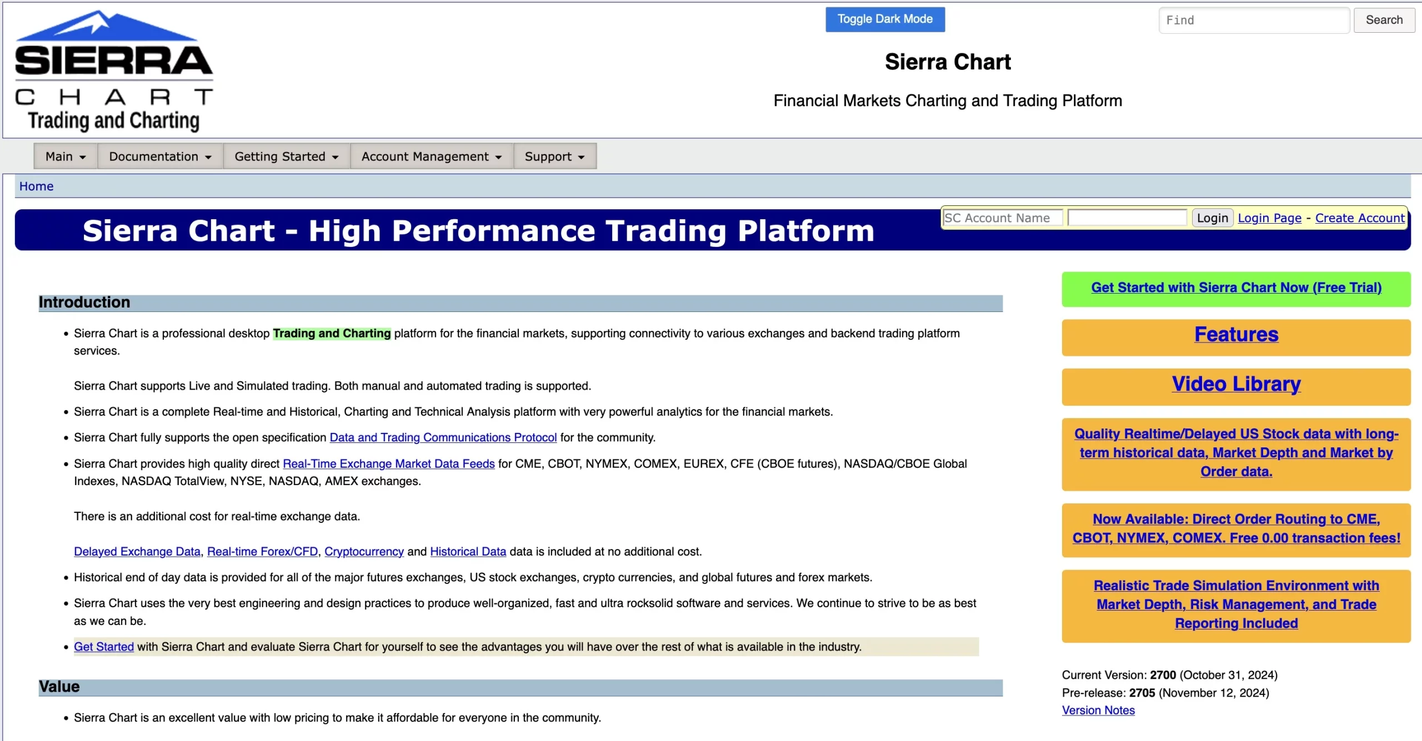The height and width of the screenshot is (741, 1422).
Task: Follow the Cryptocurrency link
Action: coord(364,552)
